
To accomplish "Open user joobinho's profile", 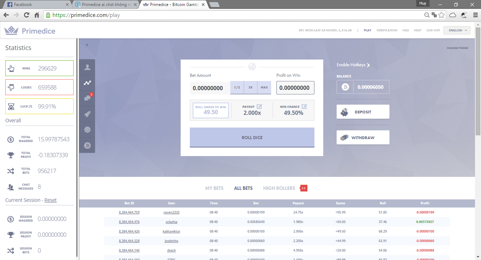I will [171, 241].
